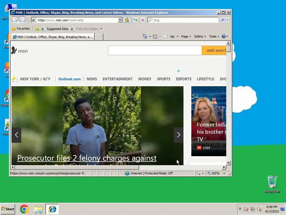The height and width of the screenshot is (215, 286).
Task: Click the Bing search magnifier button
Action: [223, 20]
